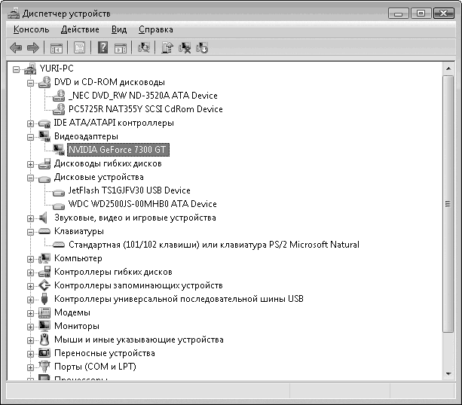Screen dimensions: 462x405
Task: Select JetFlash TS1GJFV30 USB Device
Action: [x=128, y=190]
